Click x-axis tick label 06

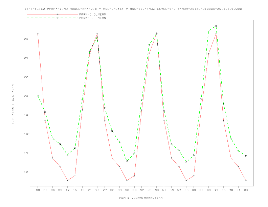coord(53,190)
